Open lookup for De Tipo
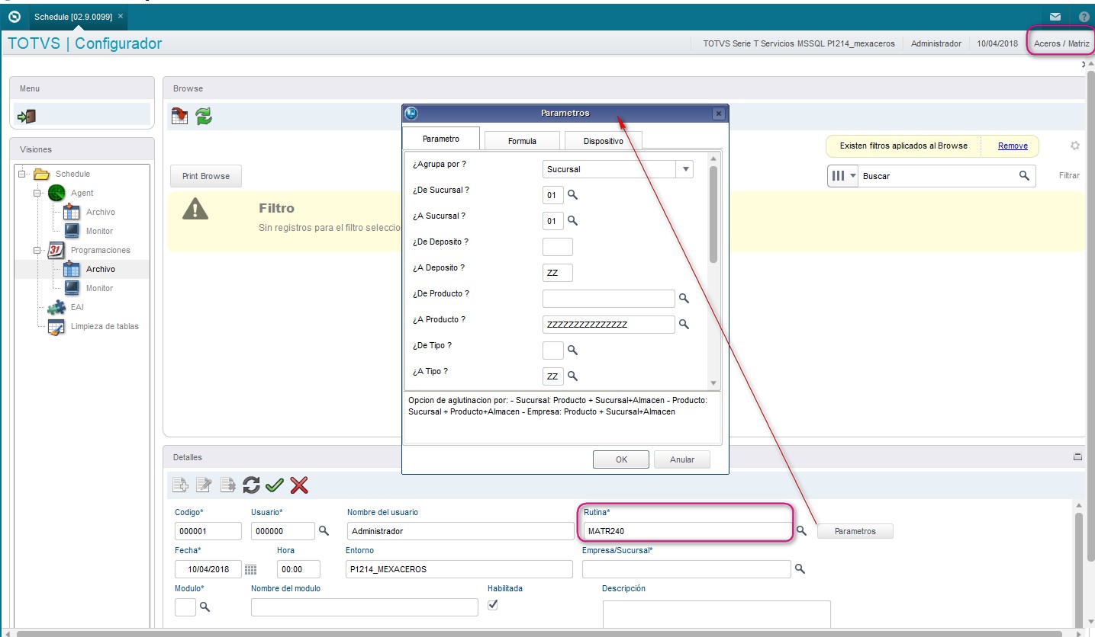Image resolution: width=1095 pixels, height=637 pixels. coord(572,351)
